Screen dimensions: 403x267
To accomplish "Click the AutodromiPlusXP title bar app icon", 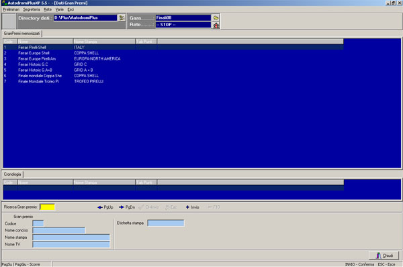I will tap(4, 3).
